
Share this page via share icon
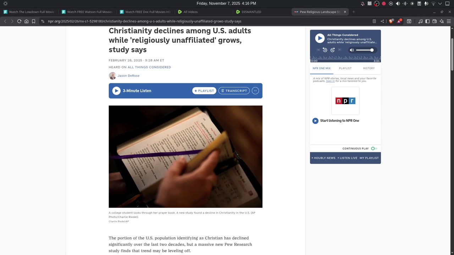click(382, 21)
